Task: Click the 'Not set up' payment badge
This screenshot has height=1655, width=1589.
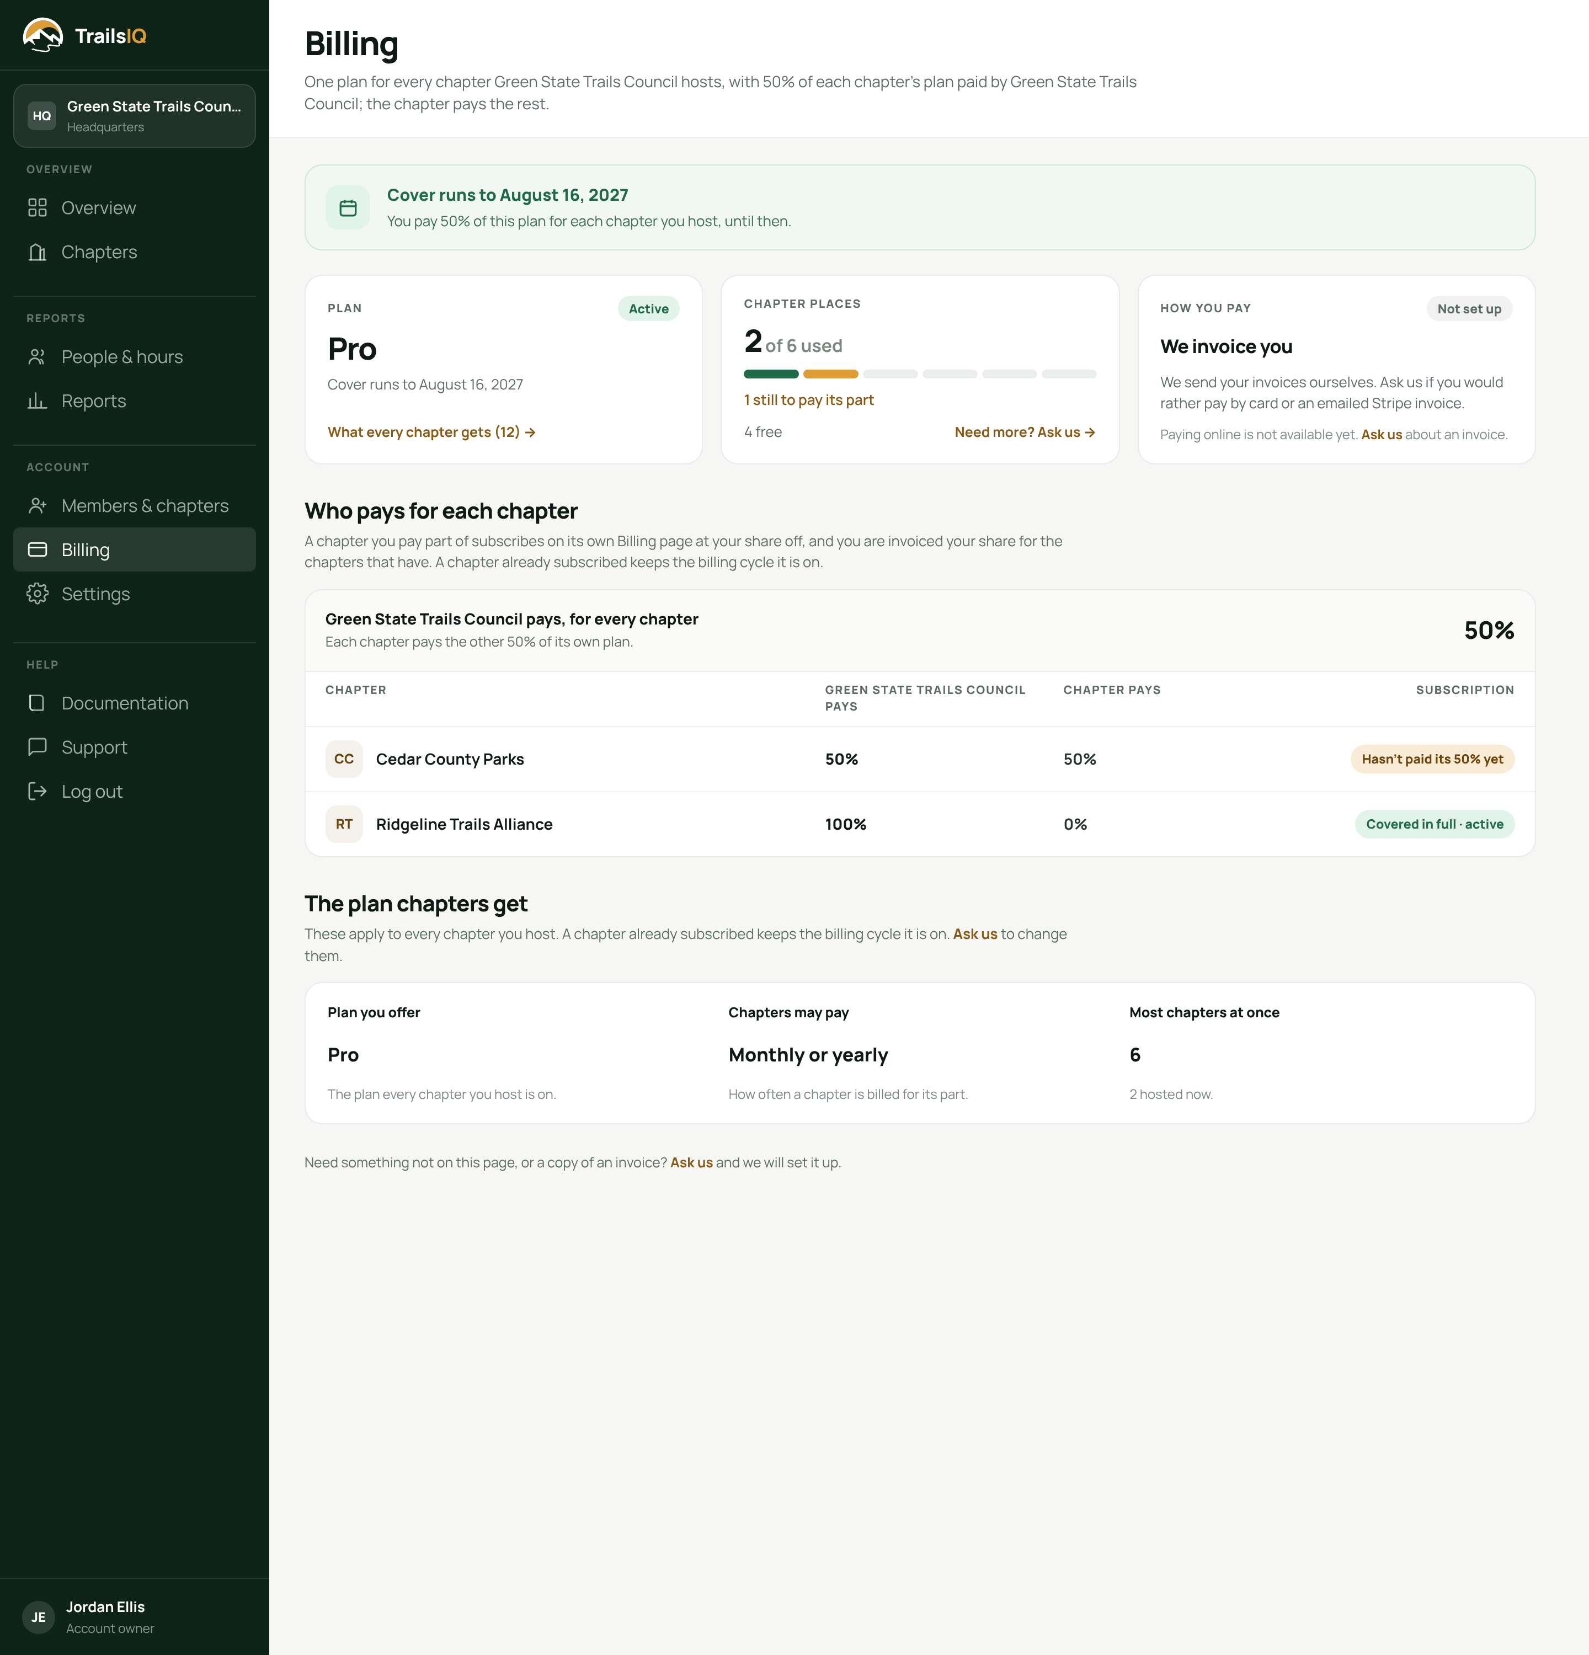Action: pos(1469,309)
